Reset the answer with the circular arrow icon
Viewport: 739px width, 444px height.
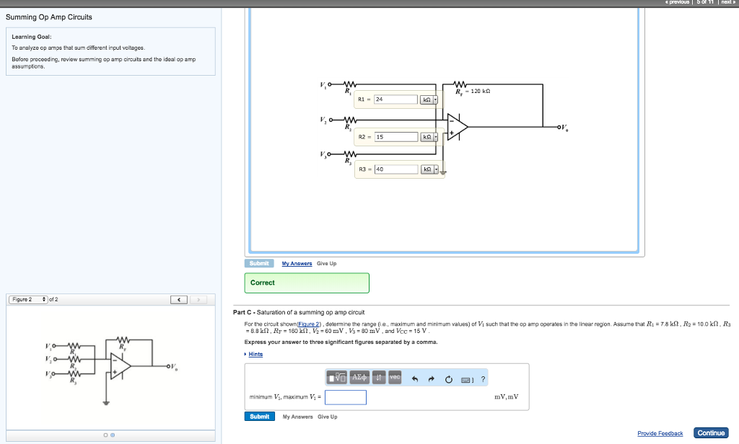449,377
